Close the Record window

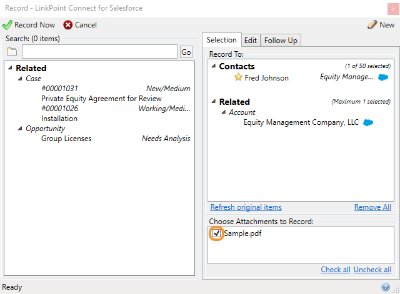(393, 9)
